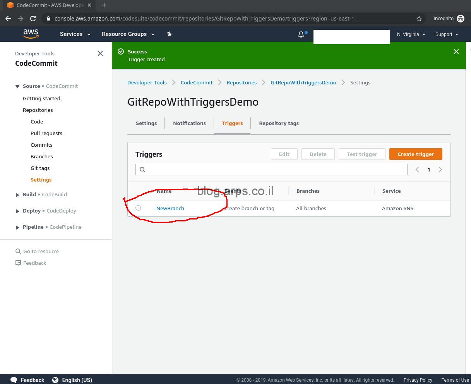Viewport: 471px width, 384px height.
Task: Open Getting started in sidebar
Action: 41,98
